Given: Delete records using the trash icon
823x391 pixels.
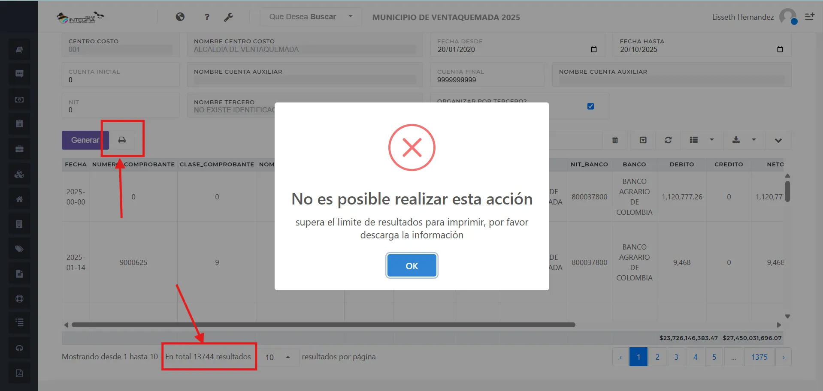Looking at the screenshot, I should [x=614, y=140].
